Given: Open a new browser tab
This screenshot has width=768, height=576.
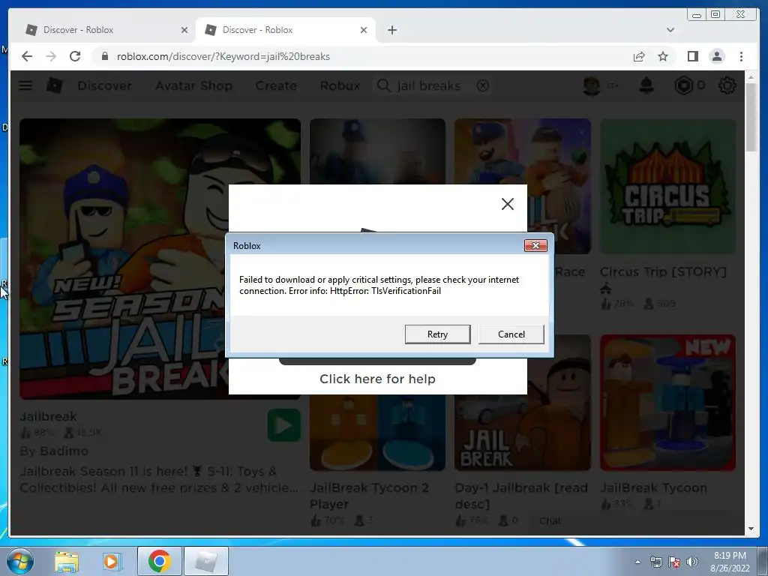Looking at the screenshot, I should tap(391, 30).
